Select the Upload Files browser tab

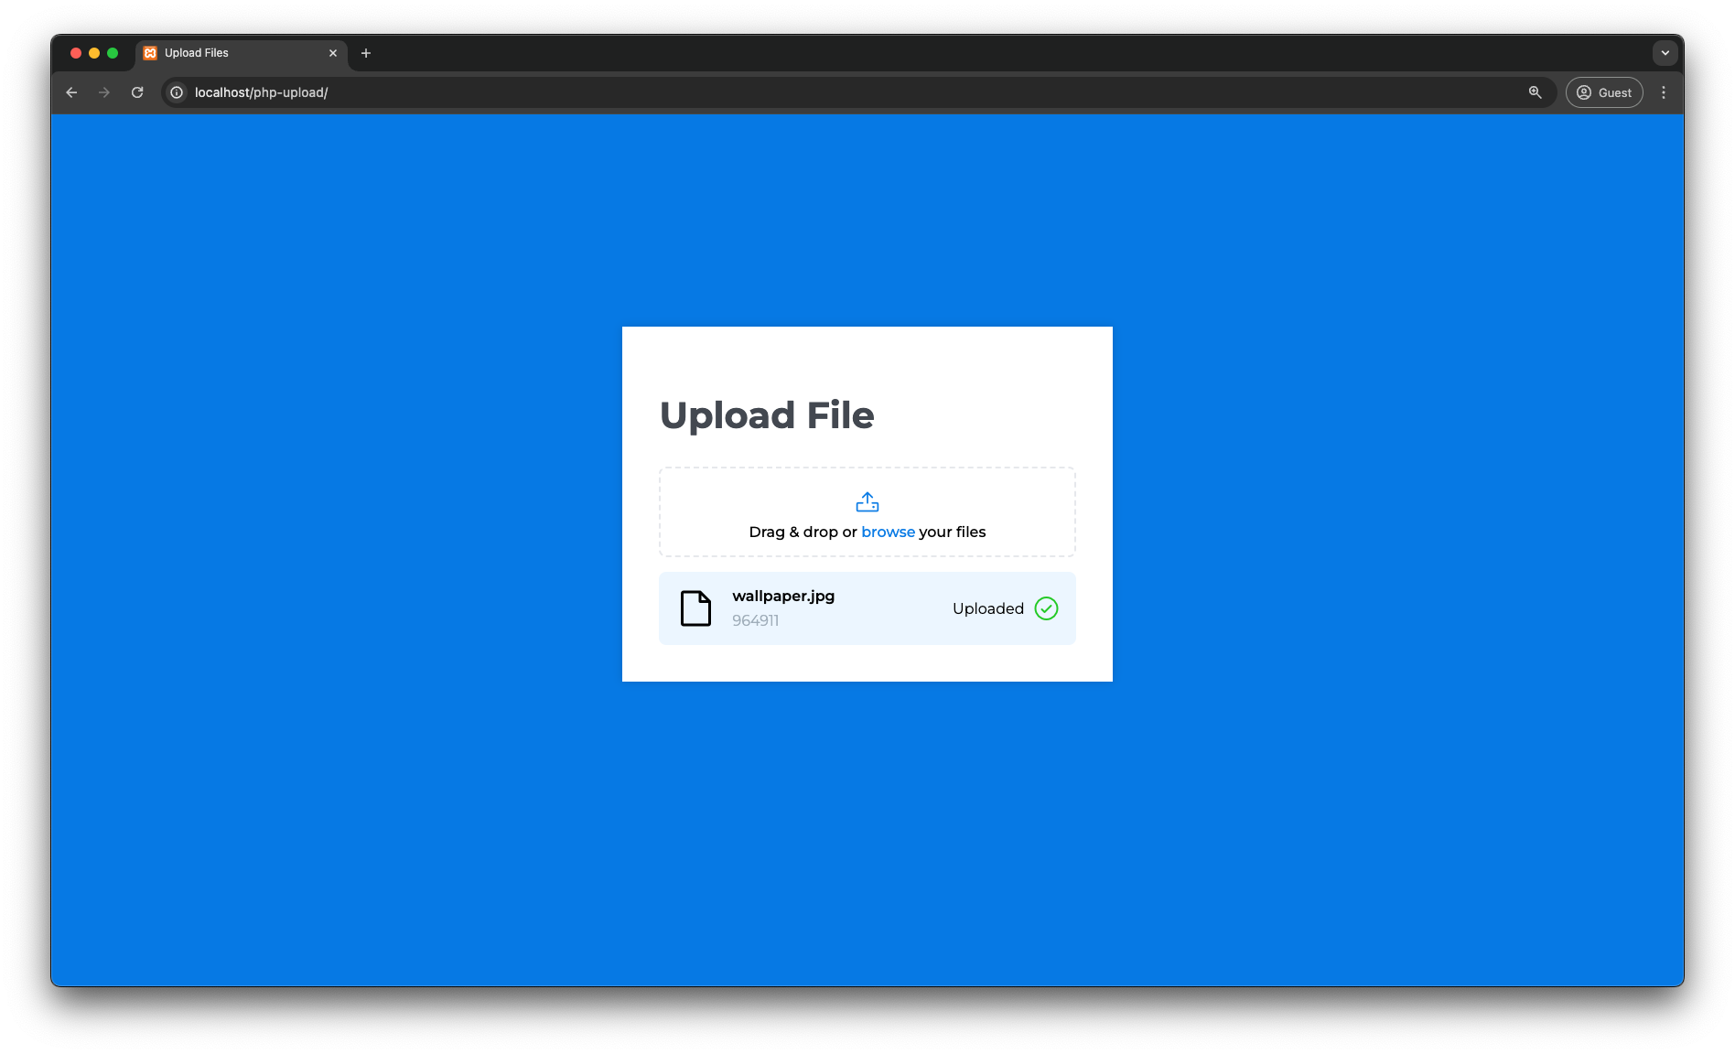tap(242, 53)
